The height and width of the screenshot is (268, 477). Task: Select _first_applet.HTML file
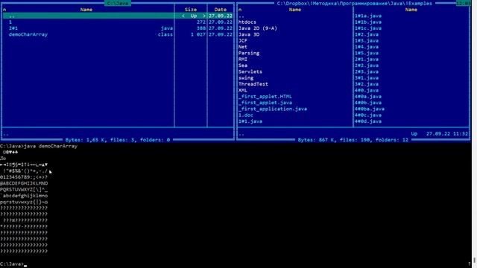point(265,96)
